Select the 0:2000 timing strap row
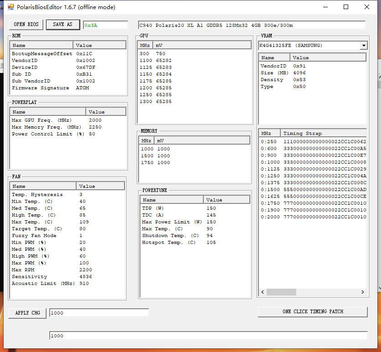This screenshot has height=352, width=381. point(313,217)
